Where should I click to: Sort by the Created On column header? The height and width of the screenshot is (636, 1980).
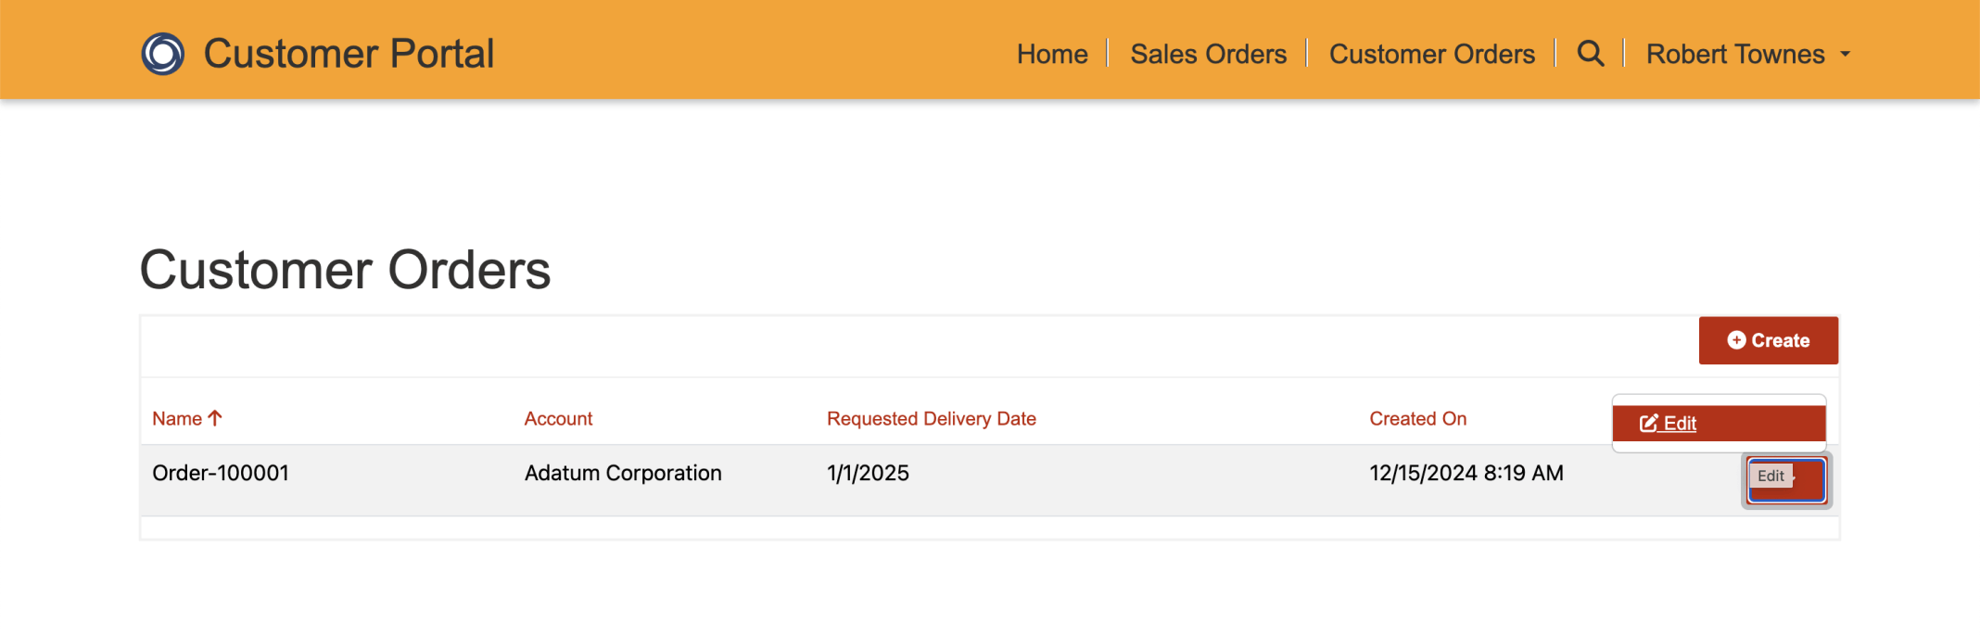pos(1417,418)
